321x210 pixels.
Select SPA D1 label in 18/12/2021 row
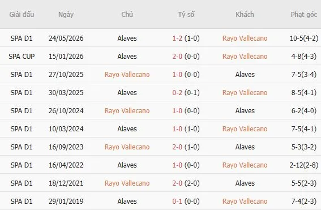coord(22,183)
